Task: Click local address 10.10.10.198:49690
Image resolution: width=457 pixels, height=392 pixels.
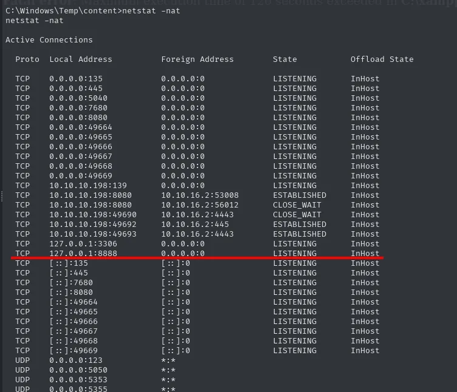Action: click(93, 215)
